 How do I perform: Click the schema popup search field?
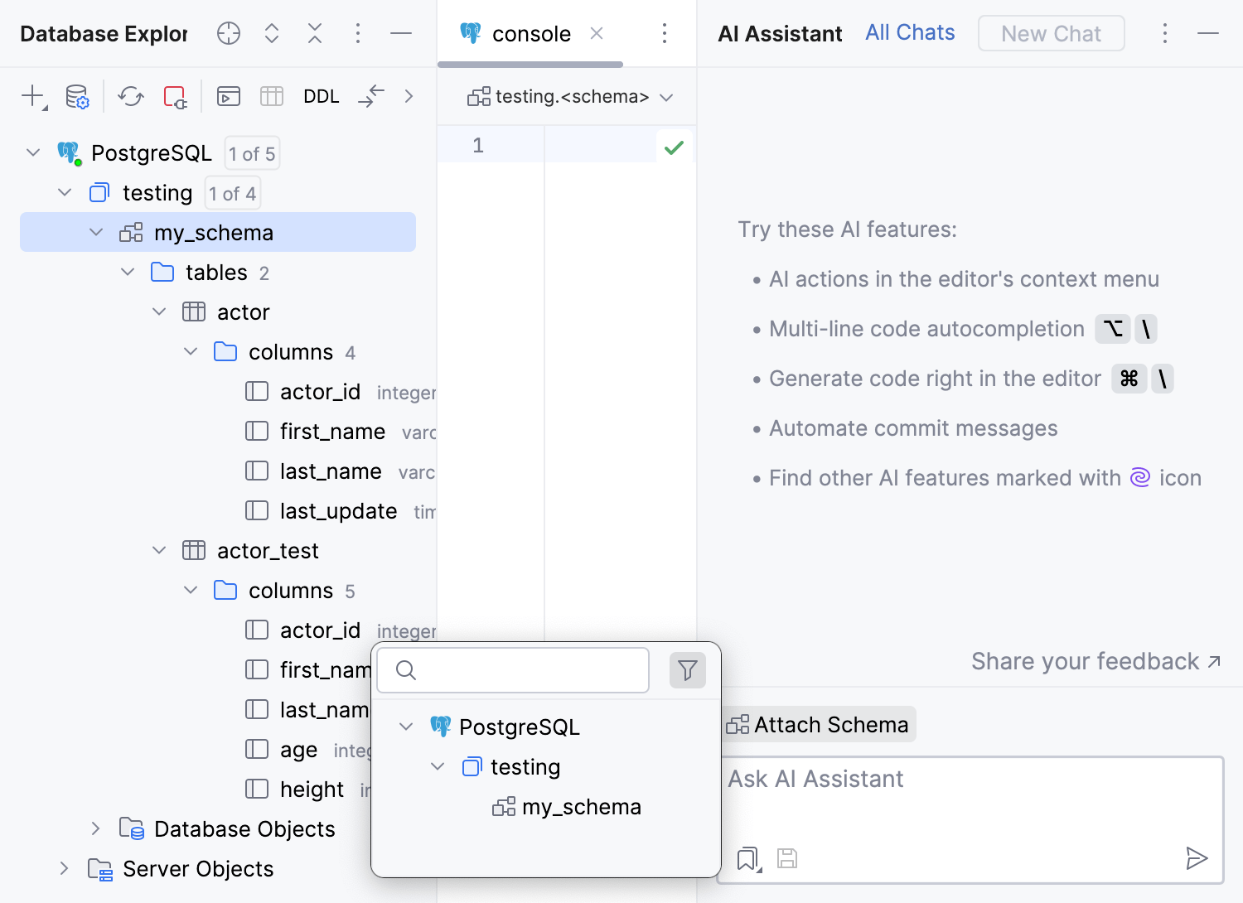(x=513, y=670)
